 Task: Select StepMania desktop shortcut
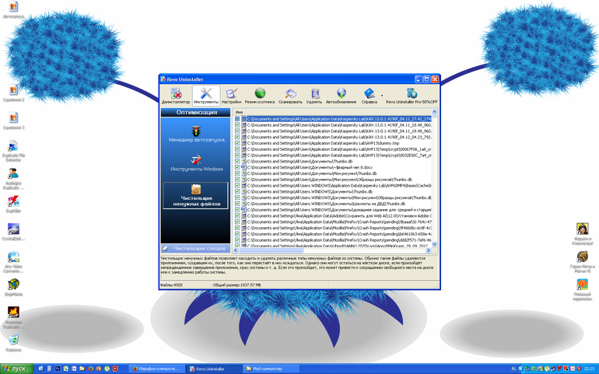click(x=13, y=287)
